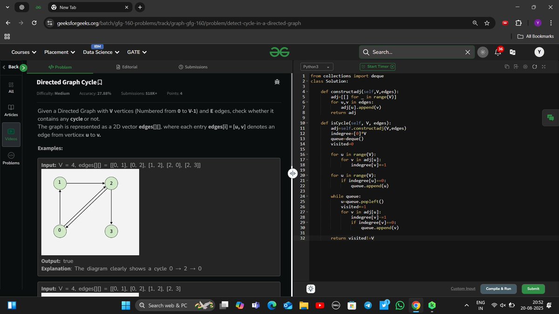The height and width of the screenshot is (314, 559).
Task: Click the Difficulty: Medium label
Action: pyautogui.click(x=53, y=94)
